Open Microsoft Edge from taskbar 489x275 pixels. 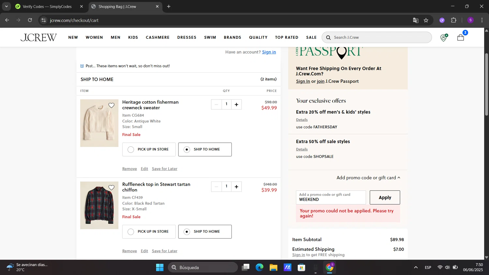[x=259, y=268]
